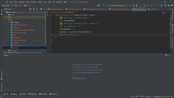Toggle the Bookmarks side tool window
This screenshot has width=174, height=98.
click(1, 76)
